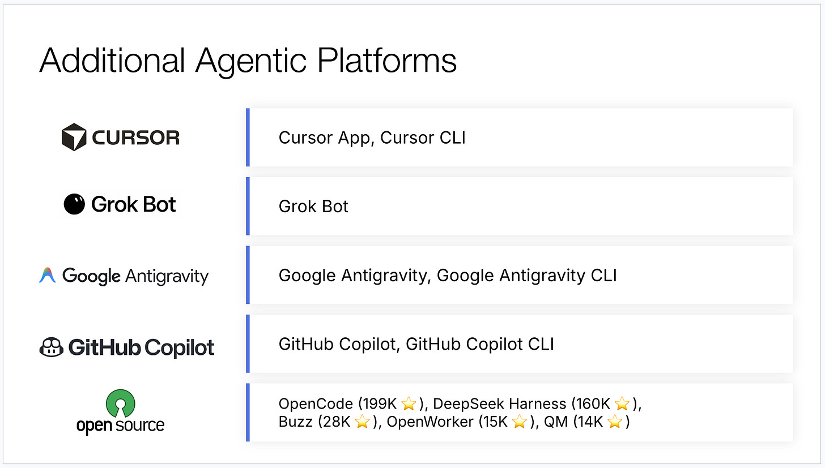This screenshot has height=468, width=825.
Task: Click the OpenCode text in bottom row
Action: click(x=316, y=404)
